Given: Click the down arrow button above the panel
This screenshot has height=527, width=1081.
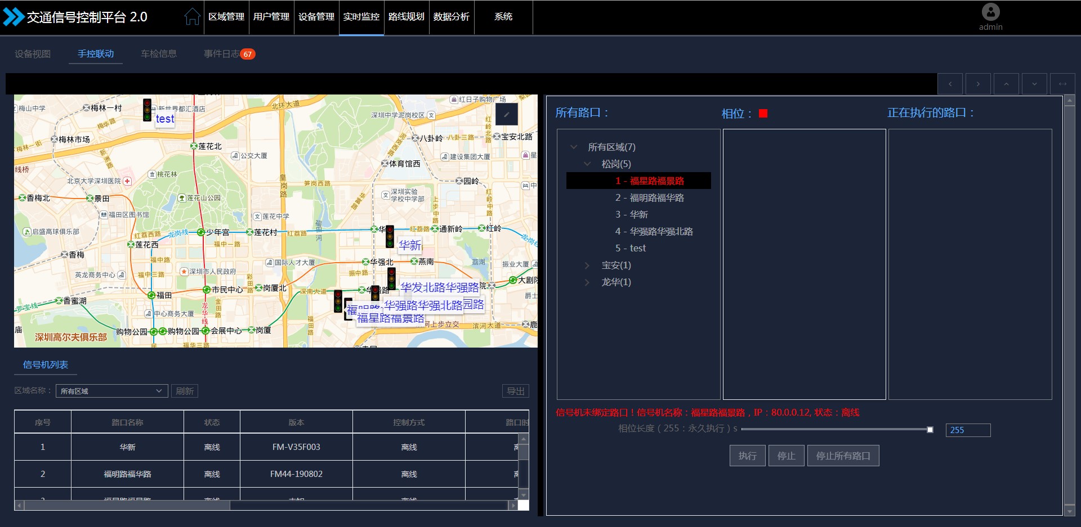Looking at the screenshot, I should point(1034,84).
